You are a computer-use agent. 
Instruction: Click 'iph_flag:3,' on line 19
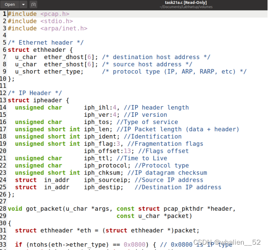103,144
